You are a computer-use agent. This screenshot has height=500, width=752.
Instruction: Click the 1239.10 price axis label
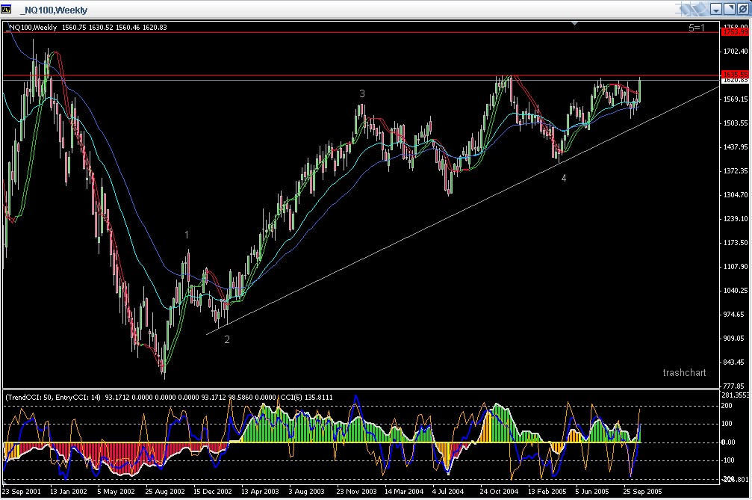point(736,218)
